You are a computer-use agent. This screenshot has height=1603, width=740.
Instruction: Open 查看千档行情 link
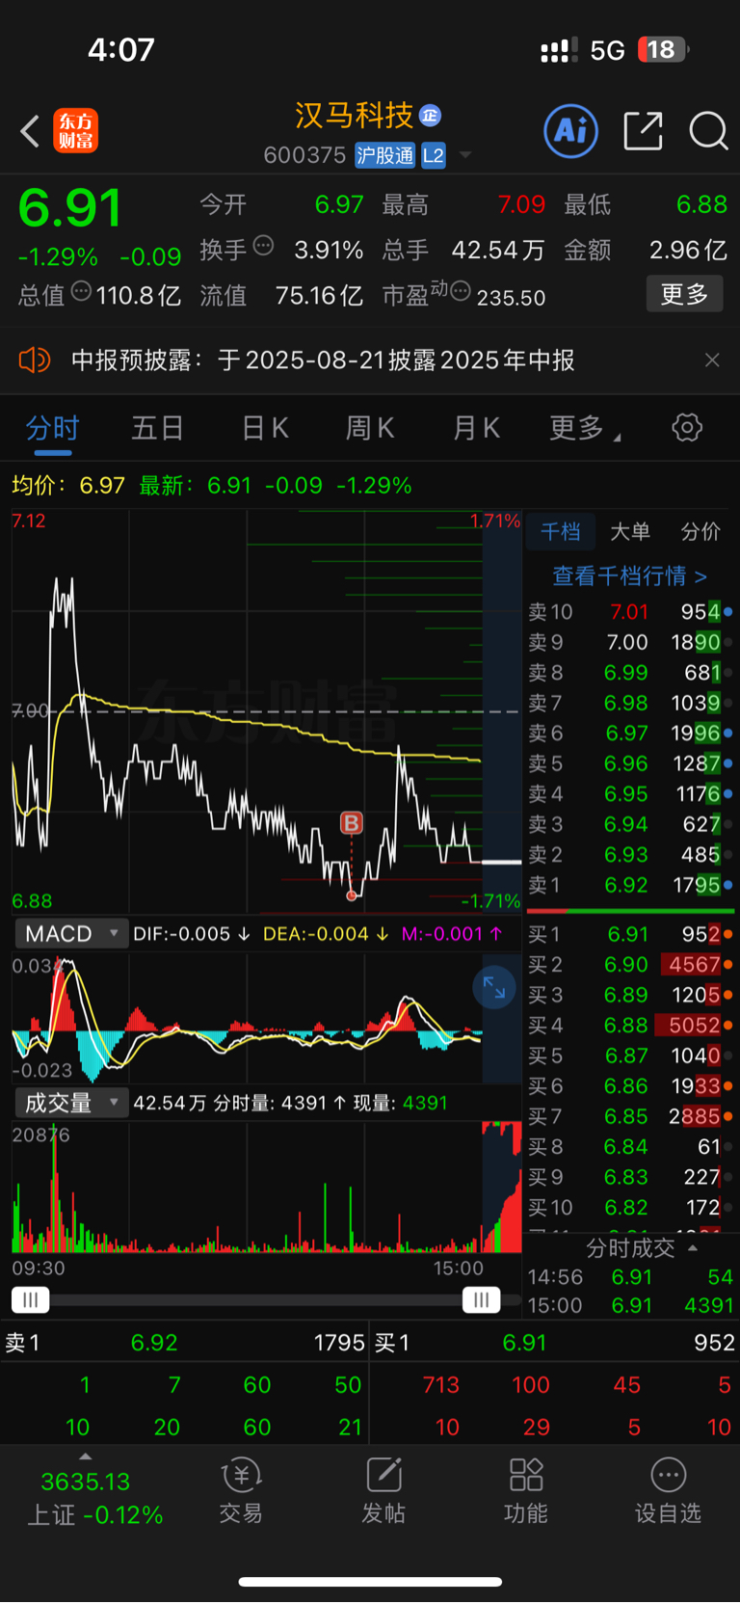(x=630, y=576)
